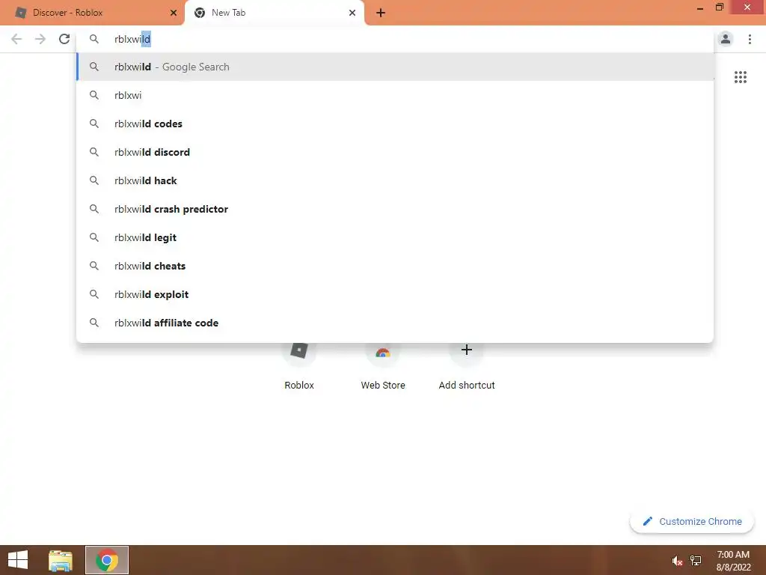
Task: Close the Discover - Roblox tab
Action: click(x=174, y=13)
